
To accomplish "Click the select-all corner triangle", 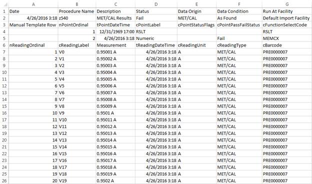I will click(4, 4).
